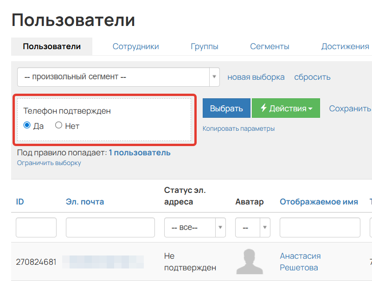Click the сбросить link
This screenshot has width=372, height=281.
312,77
